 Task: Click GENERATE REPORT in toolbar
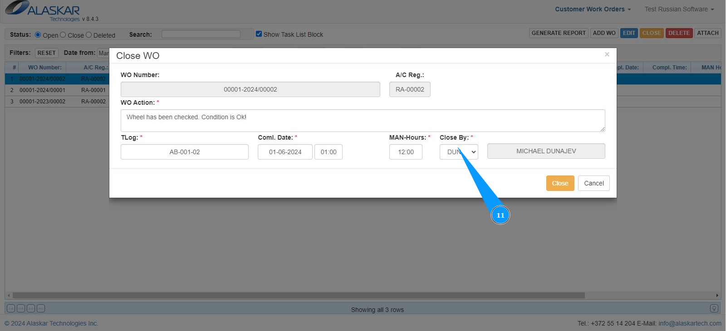pos(559,33)
